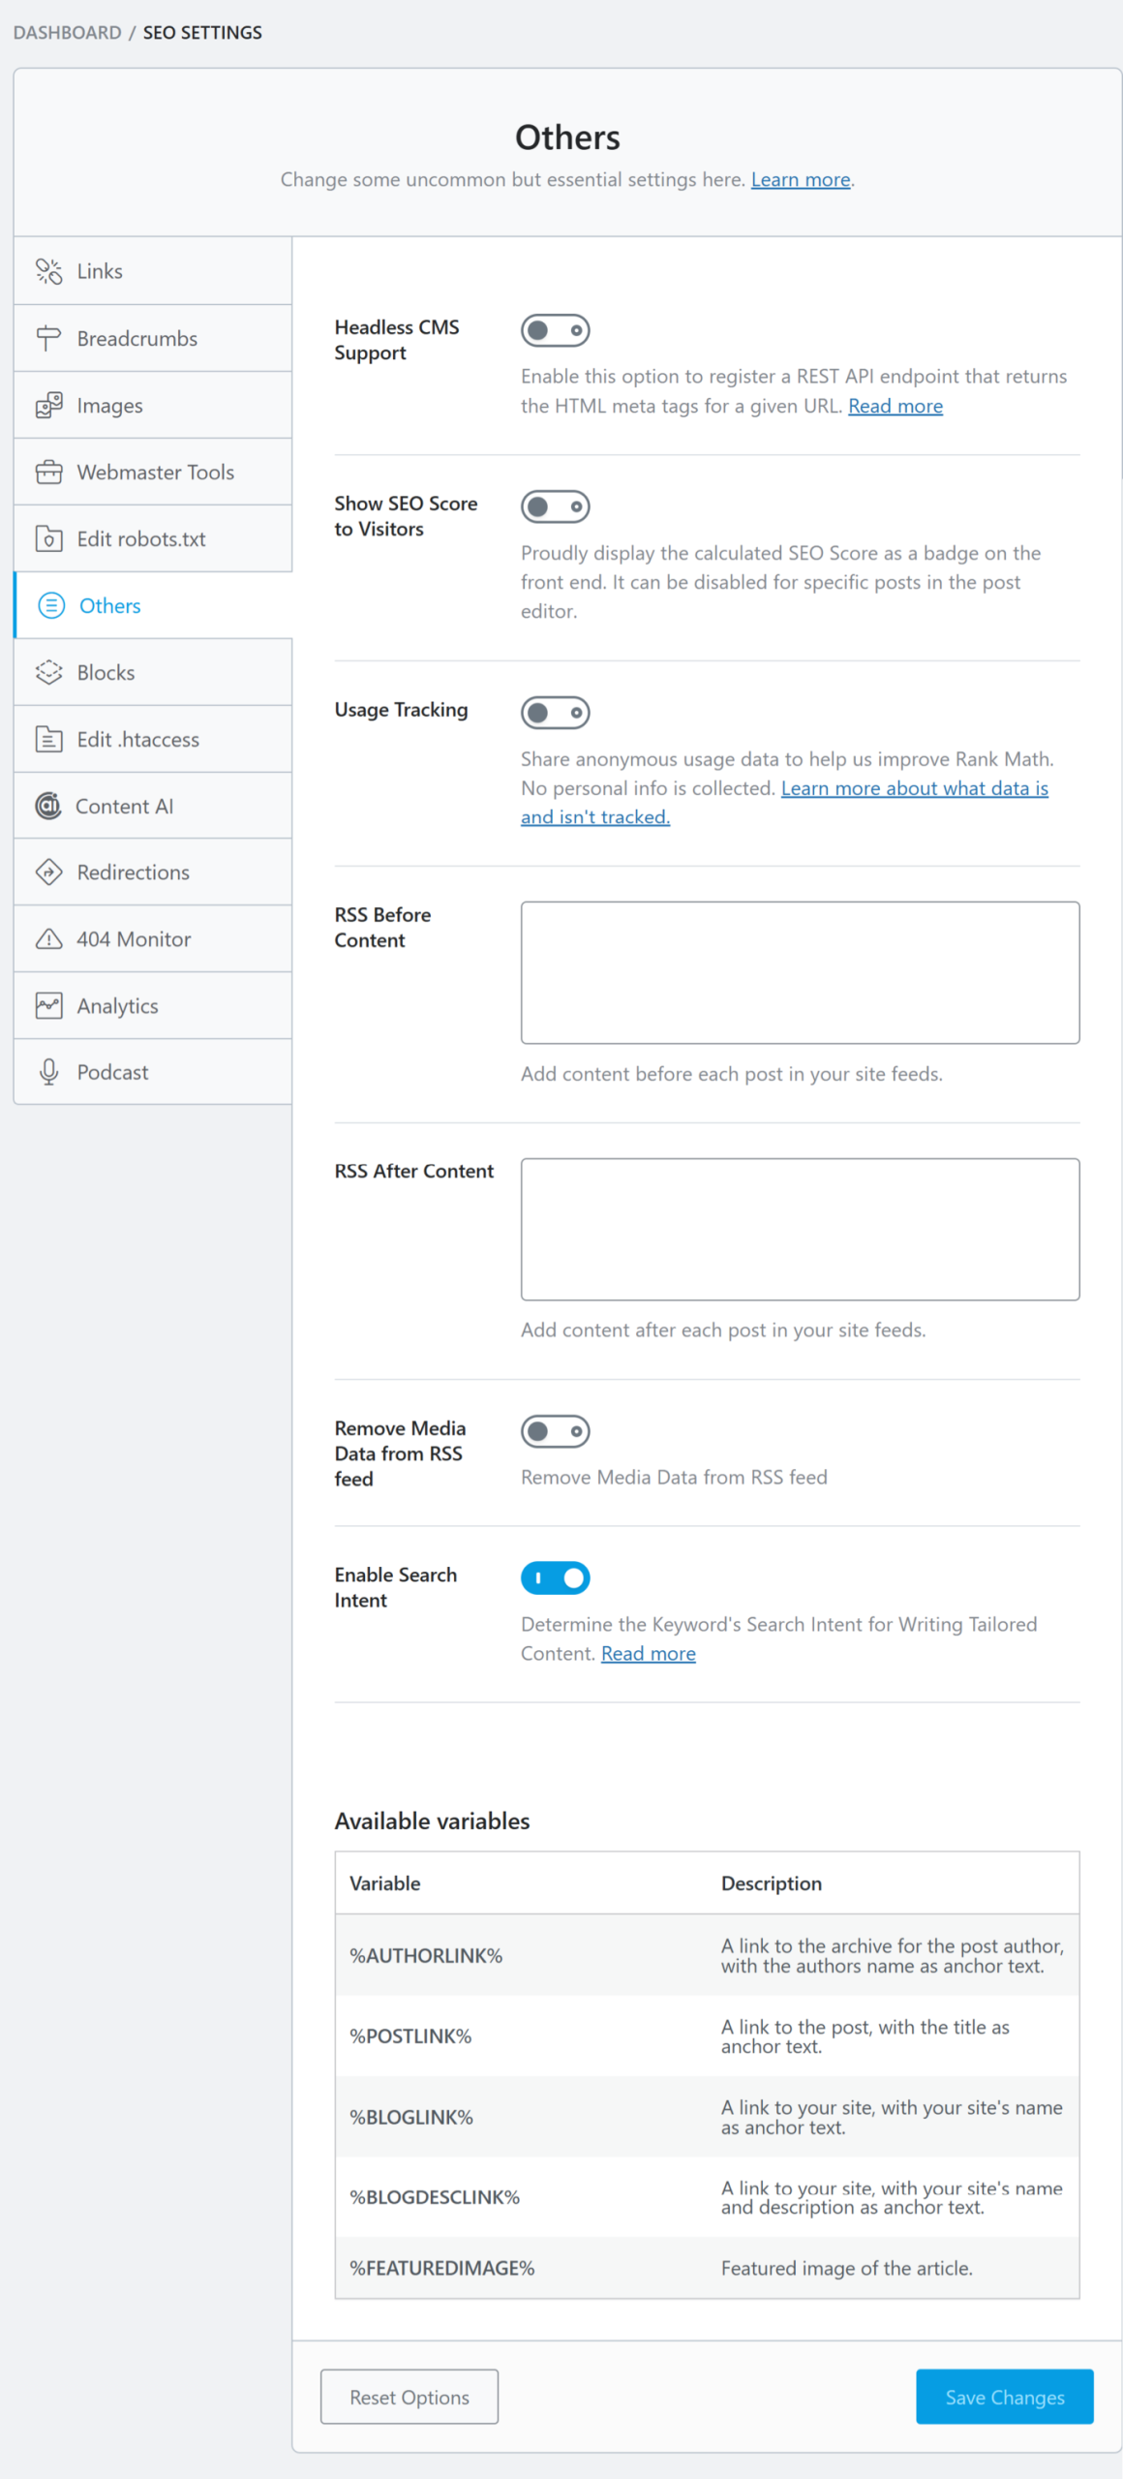This screenshot has height=2479, width=1123.
Task: Enable Headless CMS Support toggle
Action: point(556,330)
